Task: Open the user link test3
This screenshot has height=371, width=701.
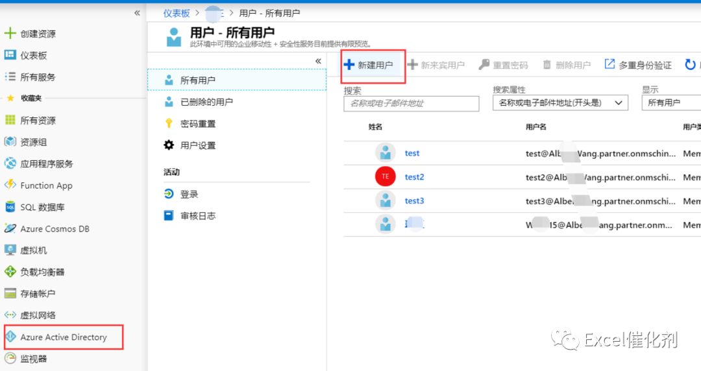Action: tap(414, 200)
